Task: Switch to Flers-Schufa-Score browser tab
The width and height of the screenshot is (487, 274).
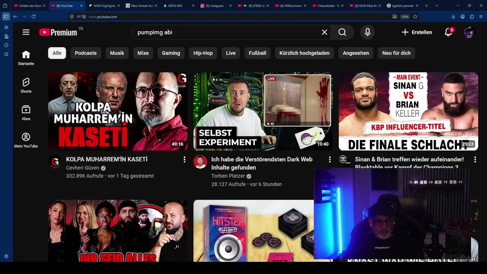Action: [142, 6]
